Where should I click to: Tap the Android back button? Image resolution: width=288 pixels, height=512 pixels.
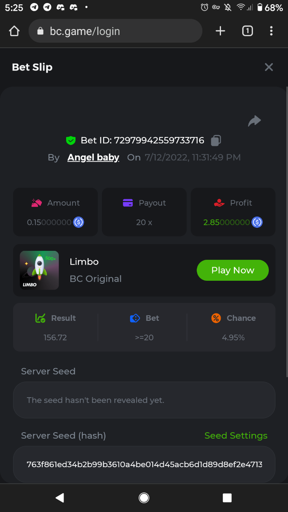point(60,497)
